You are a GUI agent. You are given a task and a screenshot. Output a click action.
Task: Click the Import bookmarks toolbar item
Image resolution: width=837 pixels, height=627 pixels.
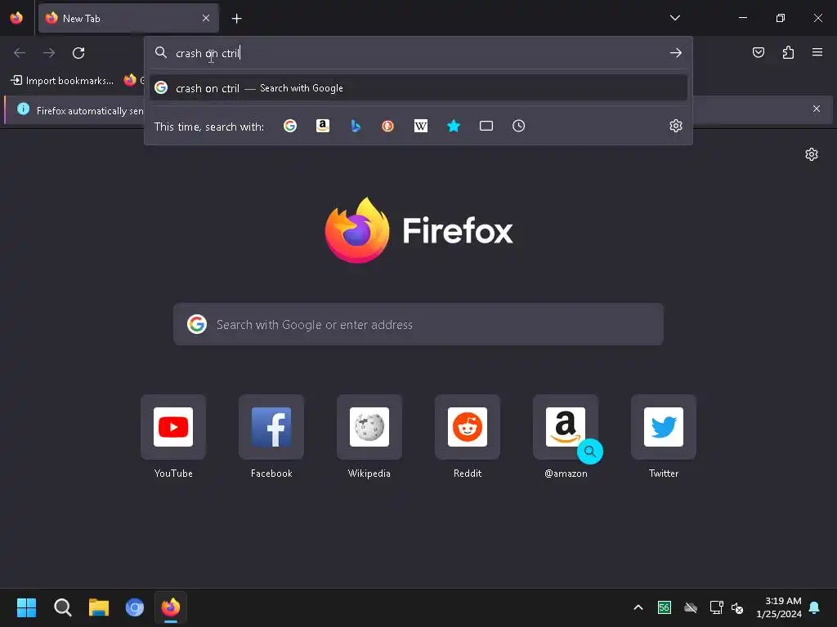click(62, 81)
